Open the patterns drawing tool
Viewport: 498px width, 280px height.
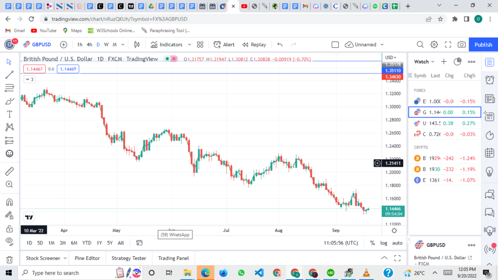[x=9, y=127]
